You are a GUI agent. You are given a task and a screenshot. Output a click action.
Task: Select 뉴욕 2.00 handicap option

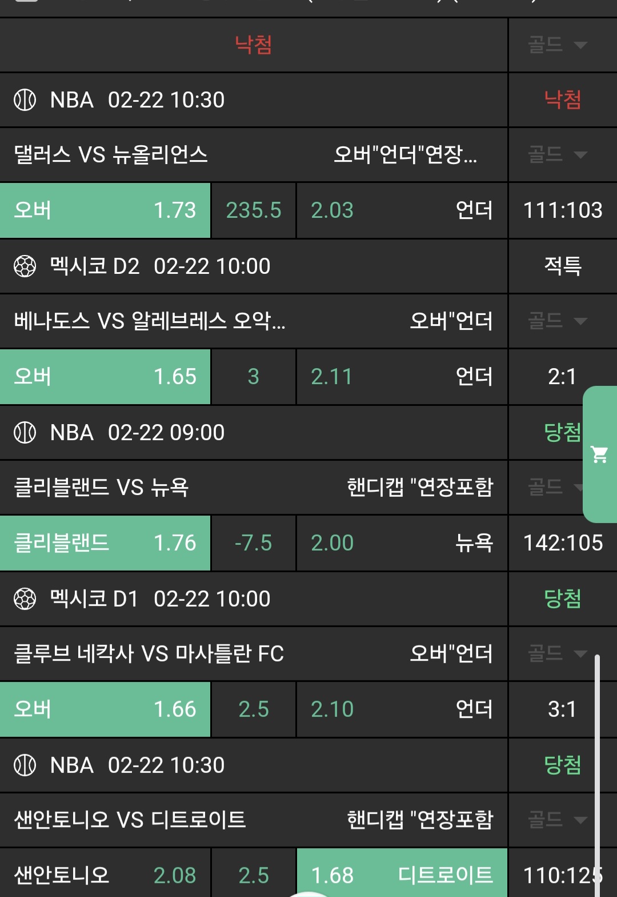point(402,543)
